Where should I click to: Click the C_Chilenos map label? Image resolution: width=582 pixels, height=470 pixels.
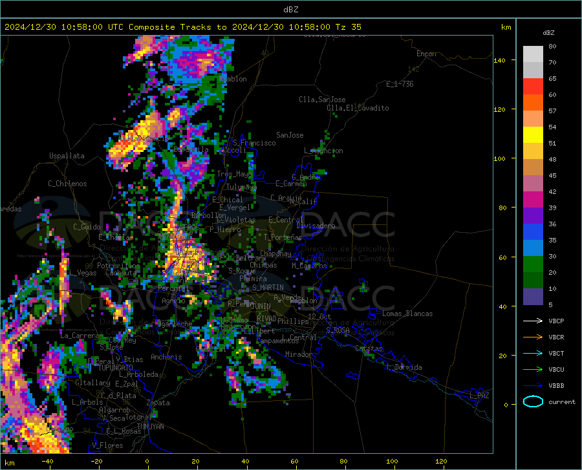67,184
